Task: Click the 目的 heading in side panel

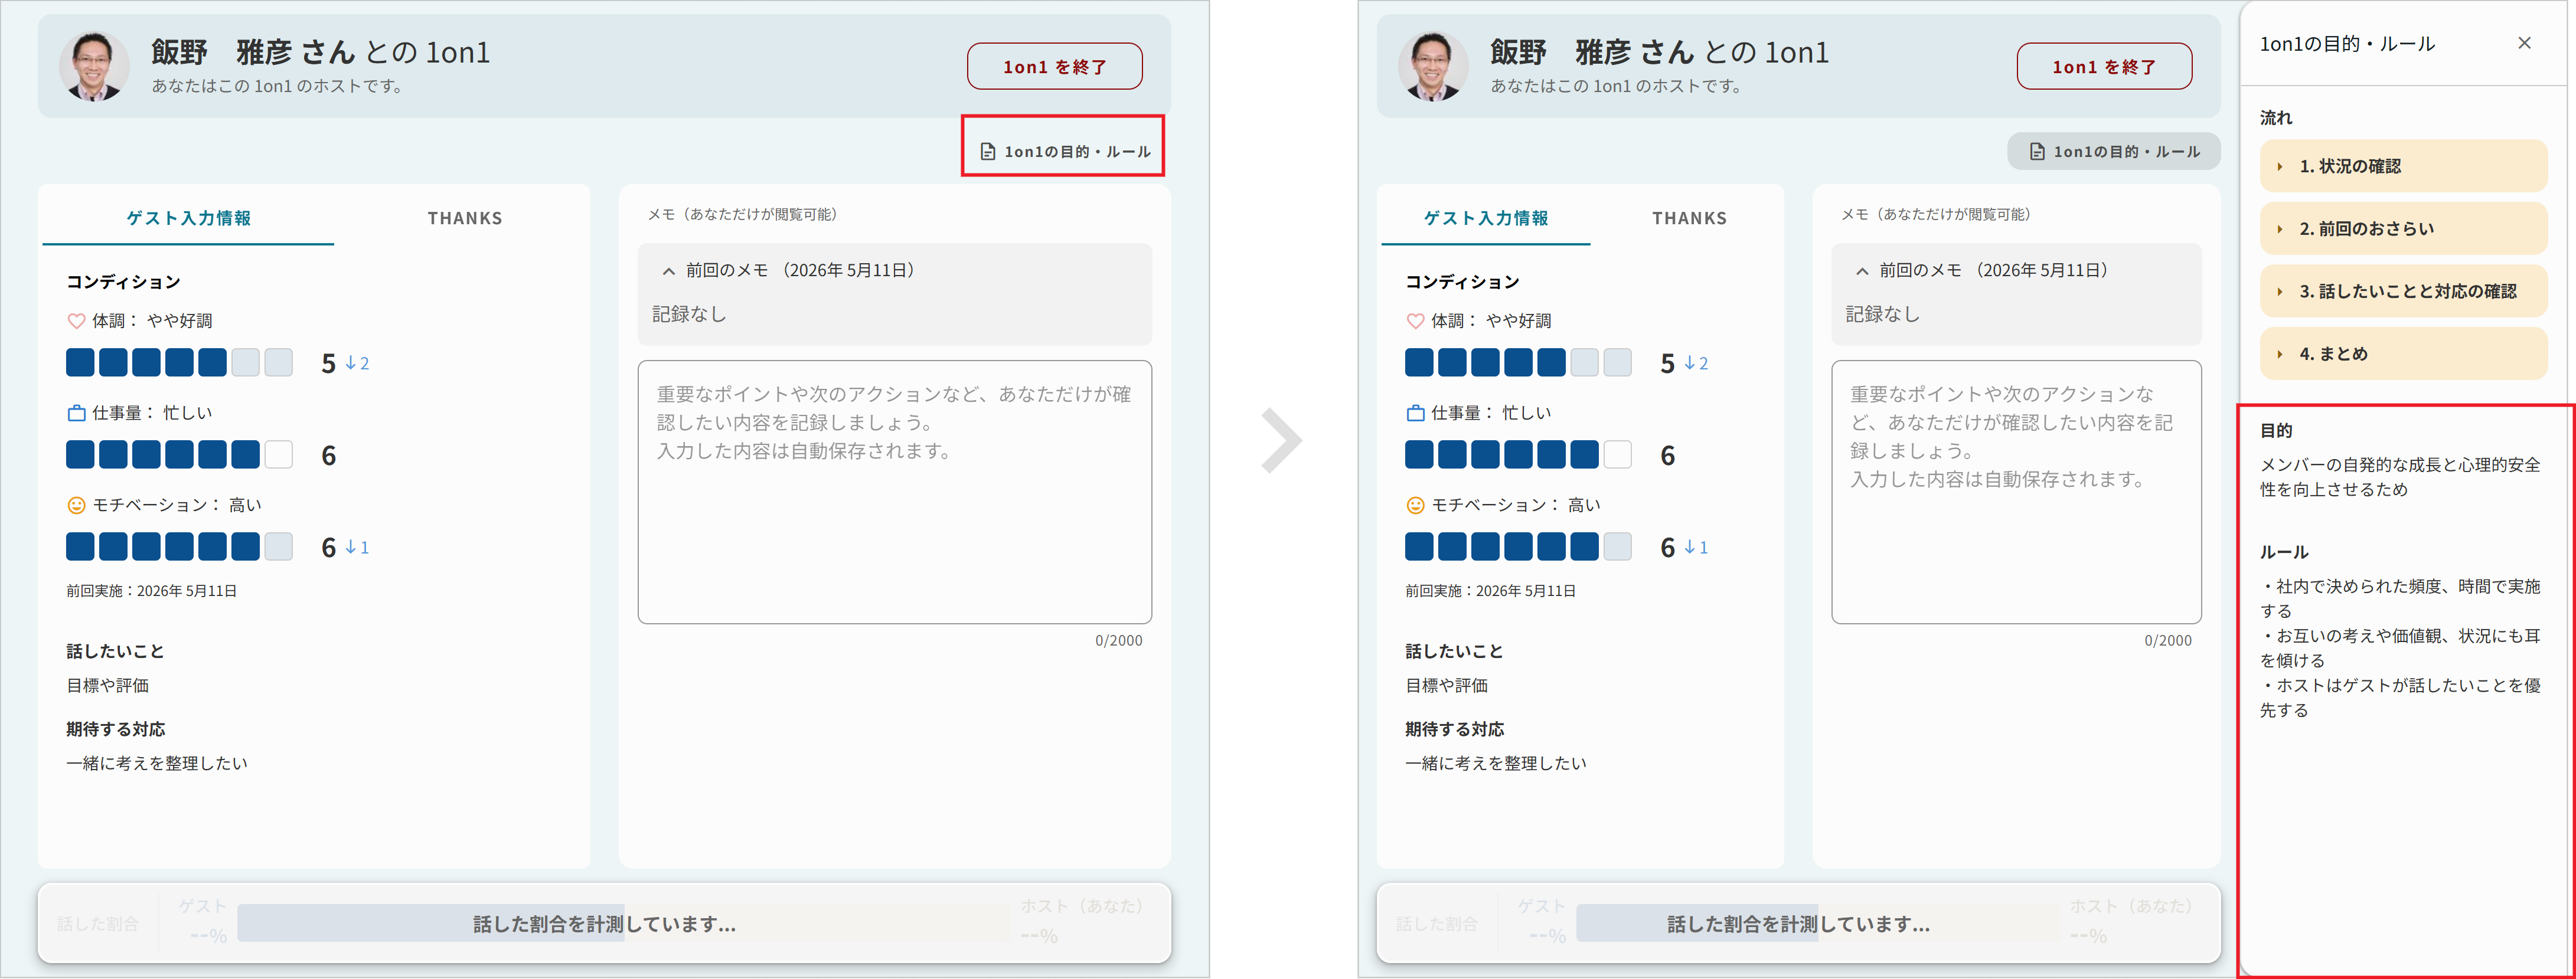Action: click(2276, 431)
